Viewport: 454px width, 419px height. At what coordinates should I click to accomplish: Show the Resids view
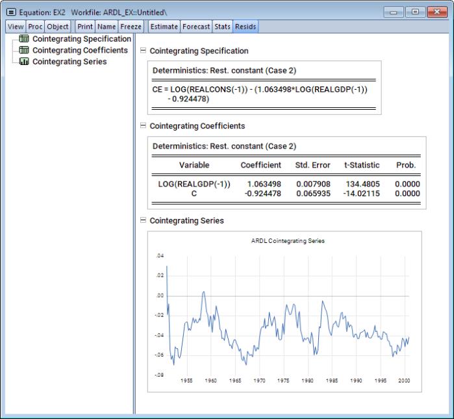click(246, 27)
